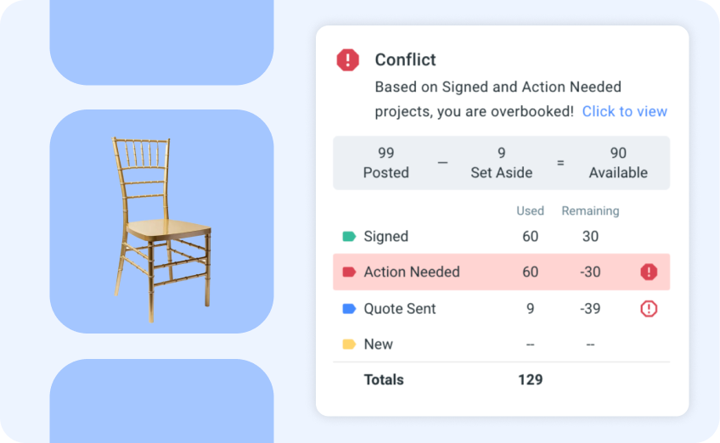Open the Click to view link
Viewport: 720px width, 443px height.
pyautogui.click(x=624, y=111)
